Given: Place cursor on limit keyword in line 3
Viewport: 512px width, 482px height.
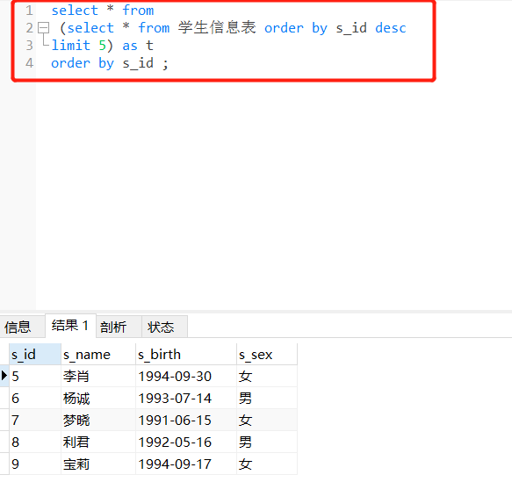Looking at the screenshot, I should [71, 46].
